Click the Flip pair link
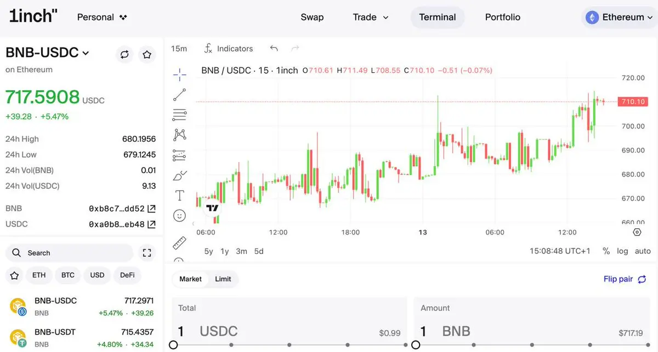The height and width of the screenshot is (352, 658). (625, 279)
